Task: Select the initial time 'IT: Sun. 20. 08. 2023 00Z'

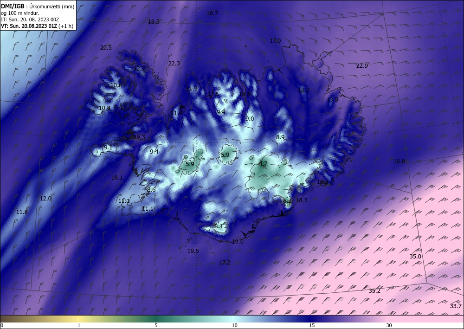Action: coord(30,19)
